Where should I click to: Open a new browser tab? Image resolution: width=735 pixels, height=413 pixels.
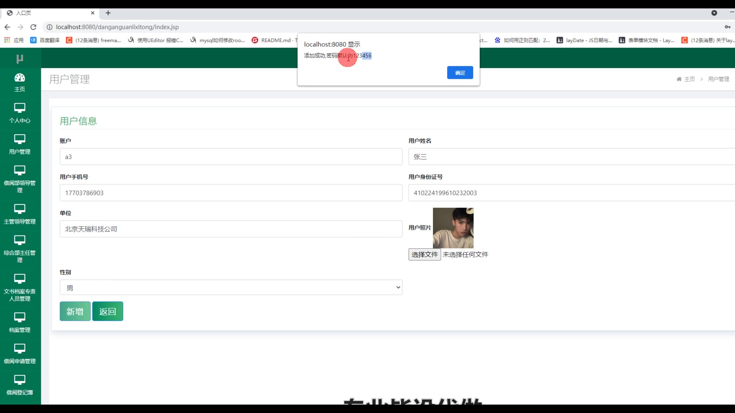coord(108,13)
